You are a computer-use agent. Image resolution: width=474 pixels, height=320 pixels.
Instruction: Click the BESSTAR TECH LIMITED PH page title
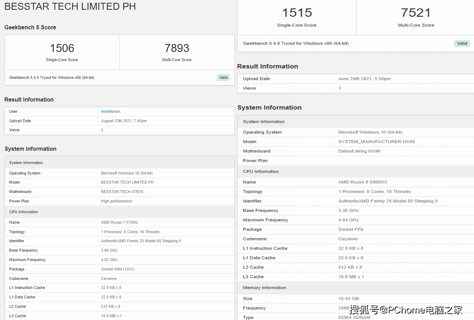(70, 7)
